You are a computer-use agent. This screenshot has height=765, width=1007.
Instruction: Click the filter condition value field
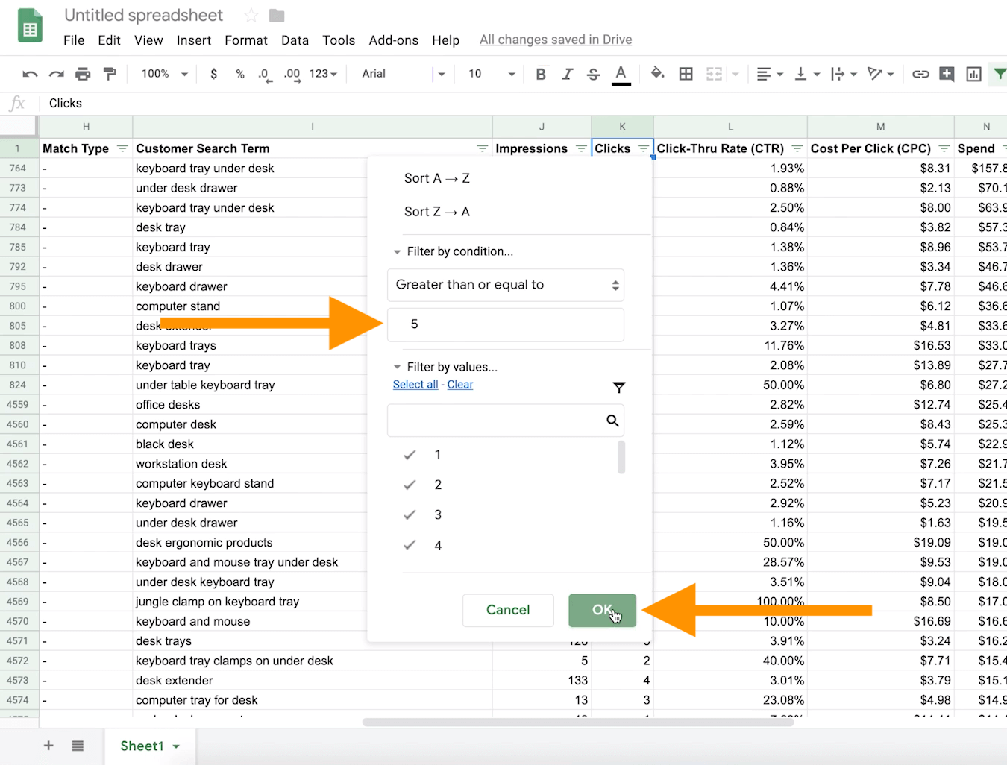point(506,324)
